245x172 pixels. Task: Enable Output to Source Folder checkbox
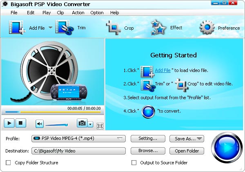[x=134, y=163]
